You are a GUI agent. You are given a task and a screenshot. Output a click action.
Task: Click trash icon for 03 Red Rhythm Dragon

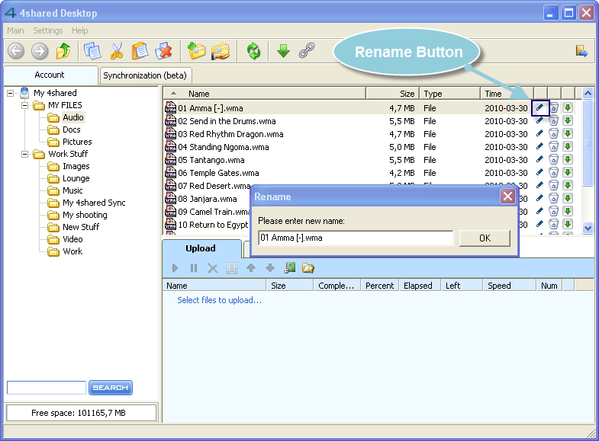coord(553,134)
